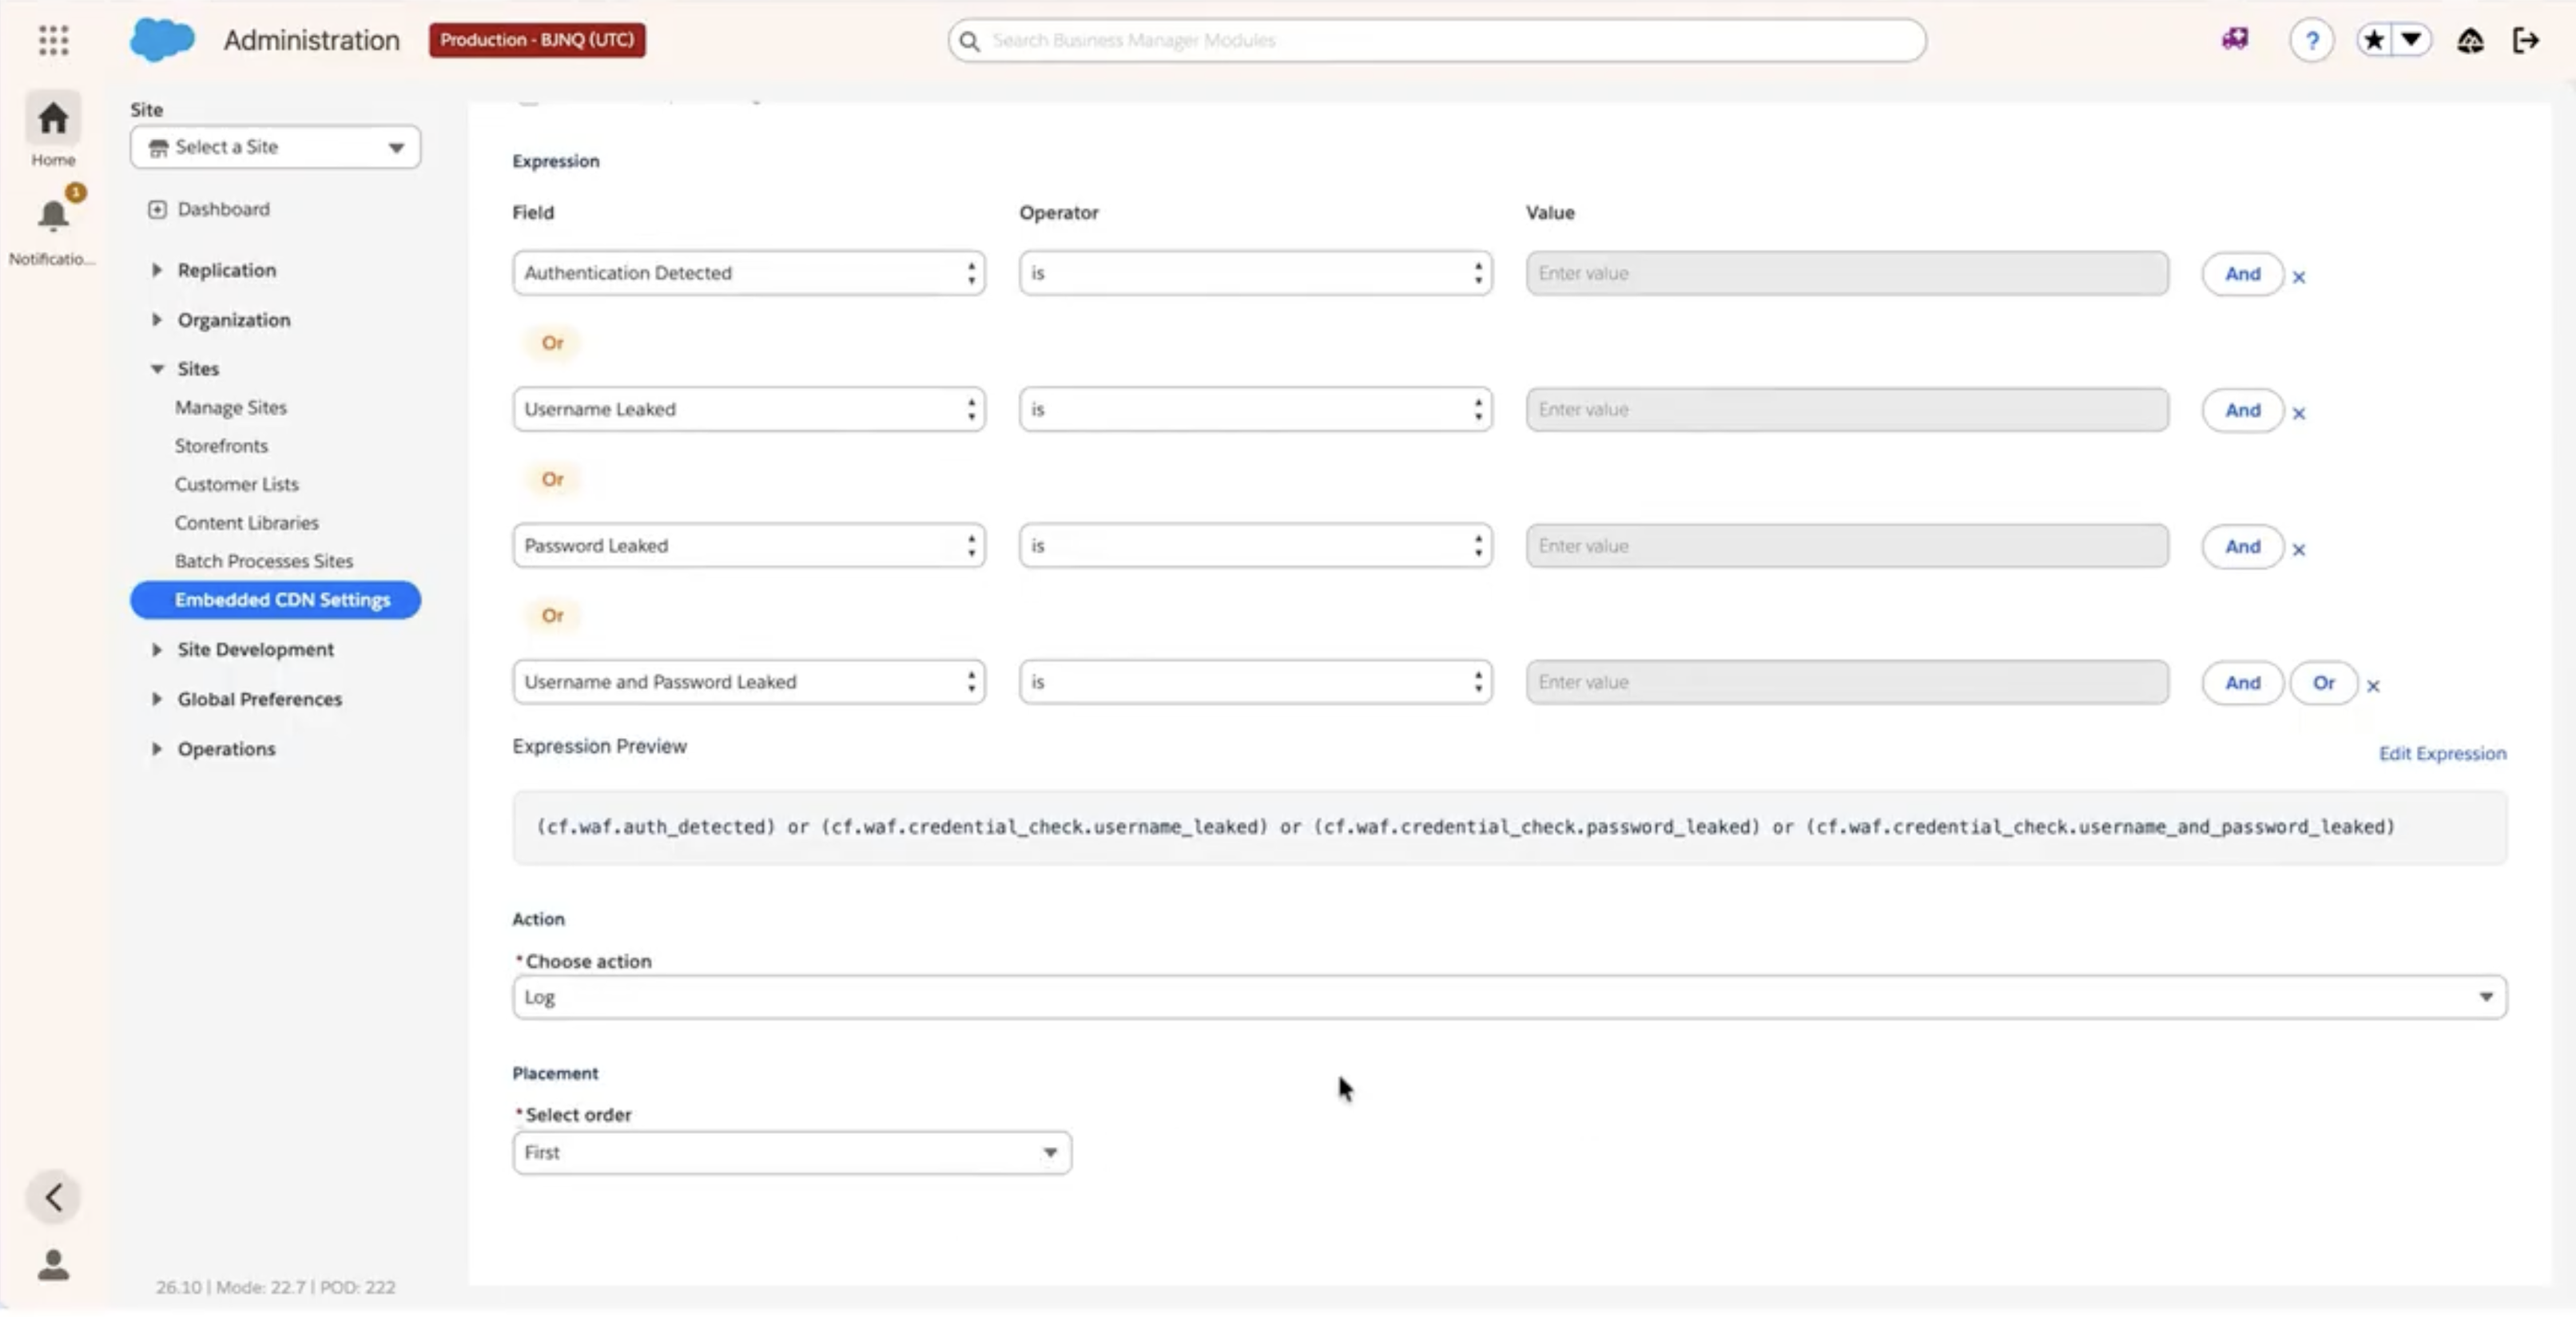Open Content Libraries menu item

(246, 522)
